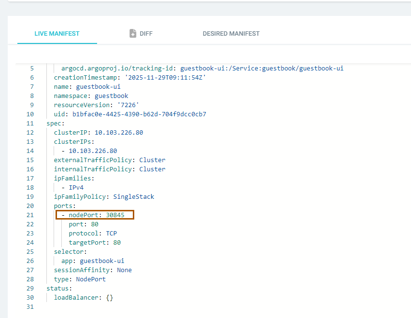This screenshot has height=318, width=411.
Task: Click the targetPort: 80 line
Action: [x=95, y=243]
